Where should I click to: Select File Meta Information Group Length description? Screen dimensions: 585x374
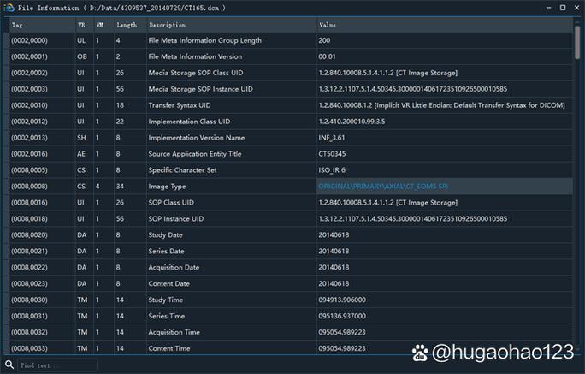click(204, 40)
